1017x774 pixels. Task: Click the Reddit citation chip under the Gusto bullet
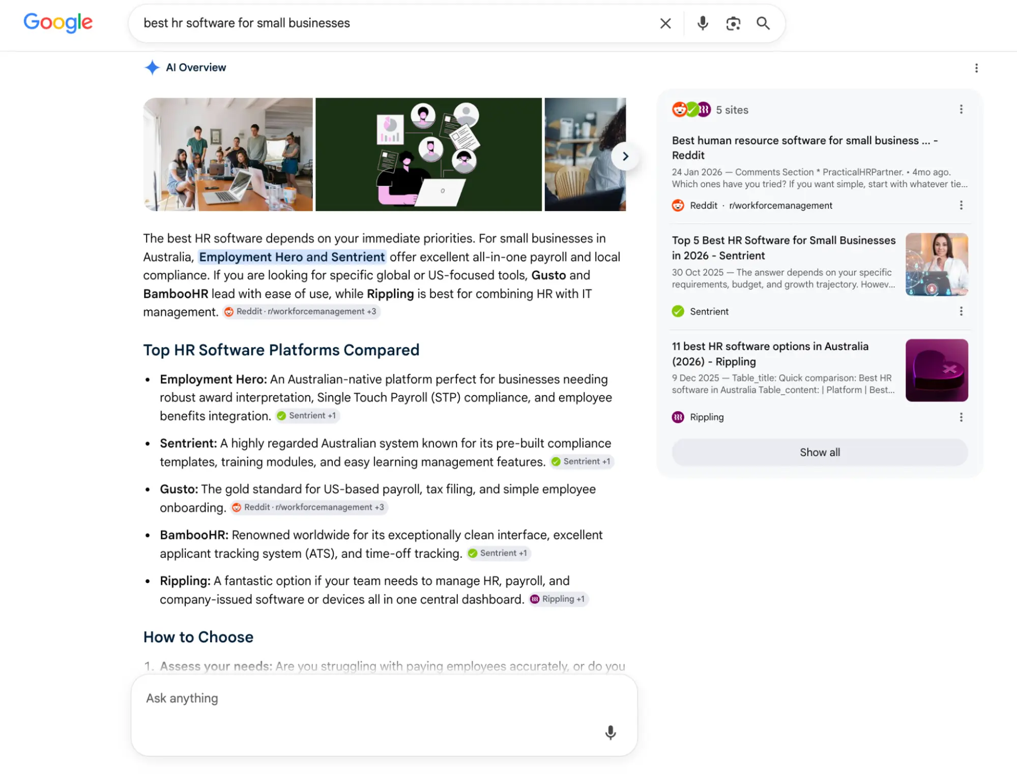coord(309,507)
